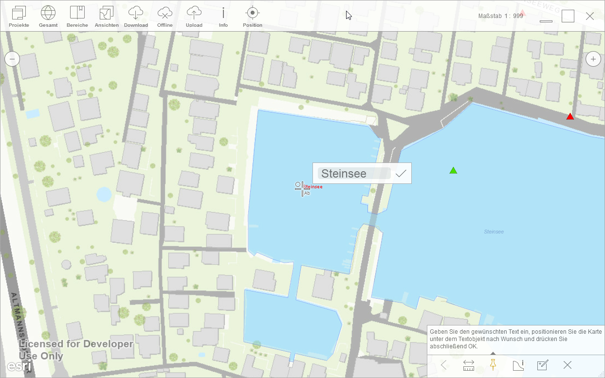Click the Gesamt globe icon
The image size is (605, 378).
point(48,16)
